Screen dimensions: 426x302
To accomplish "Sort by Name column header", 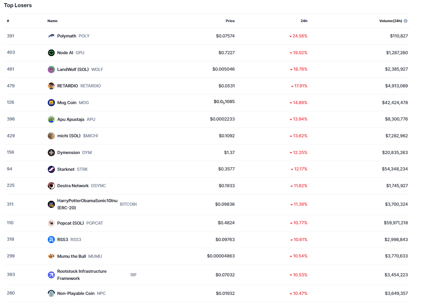I will [x=52, y=21].
